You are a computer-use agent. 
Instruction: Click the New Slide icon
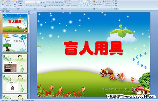(15, 3)
